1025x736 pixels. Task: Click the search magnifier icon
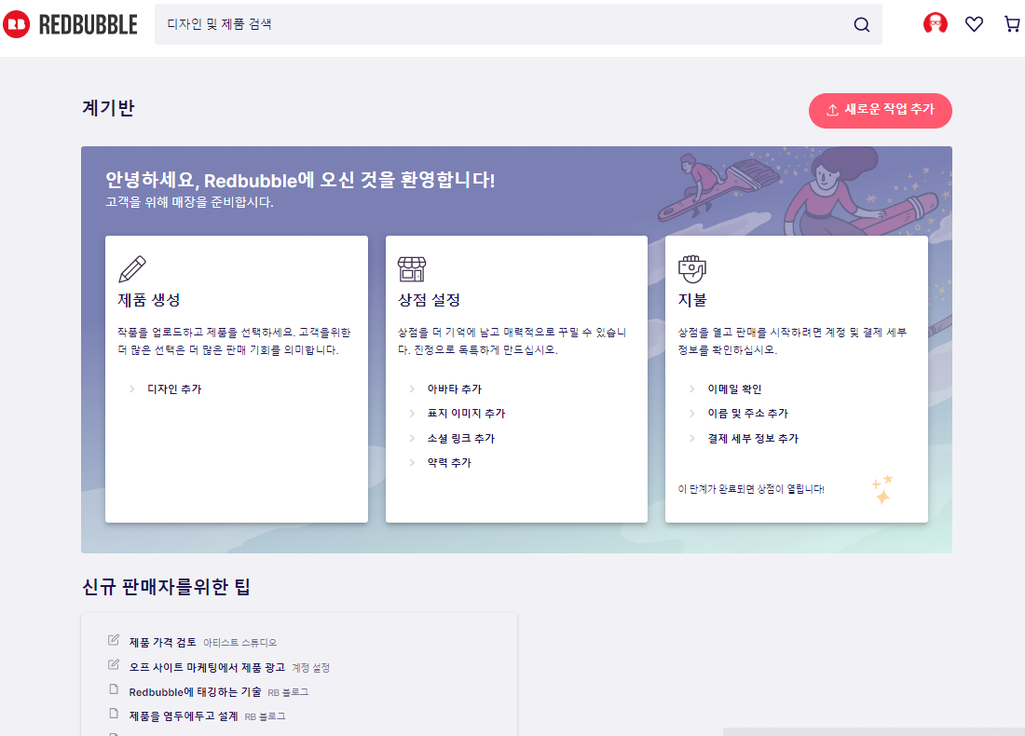pyautogui.click(x=862, y=24)
